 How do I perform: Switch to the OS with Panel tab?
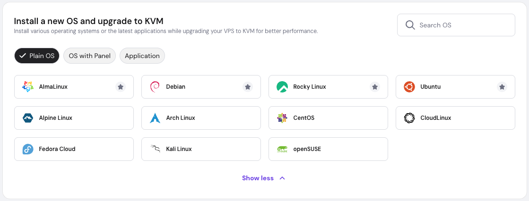(x=89, y=56)
